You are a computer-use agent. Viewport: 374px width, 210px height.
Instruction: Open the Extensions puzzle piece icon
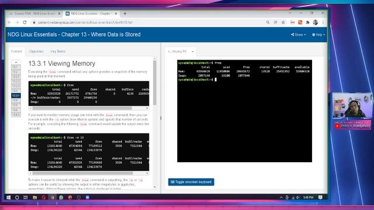click(308, 22)
